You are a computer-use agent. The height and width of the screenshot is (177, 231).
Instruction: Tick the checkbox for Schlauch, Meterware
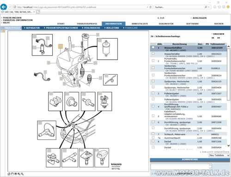153,134
